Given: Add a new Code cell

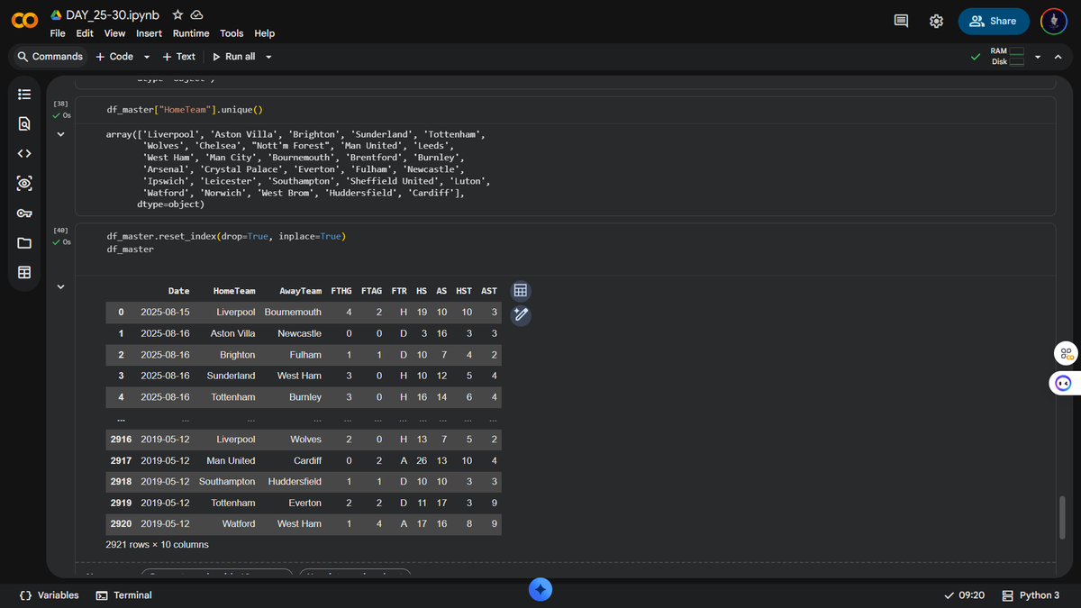Looking at the screenshot, I should click(114, 56).
